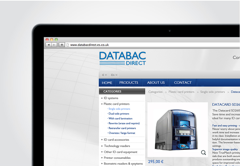Open the ABOUT US navigation tab

[156, 83]
